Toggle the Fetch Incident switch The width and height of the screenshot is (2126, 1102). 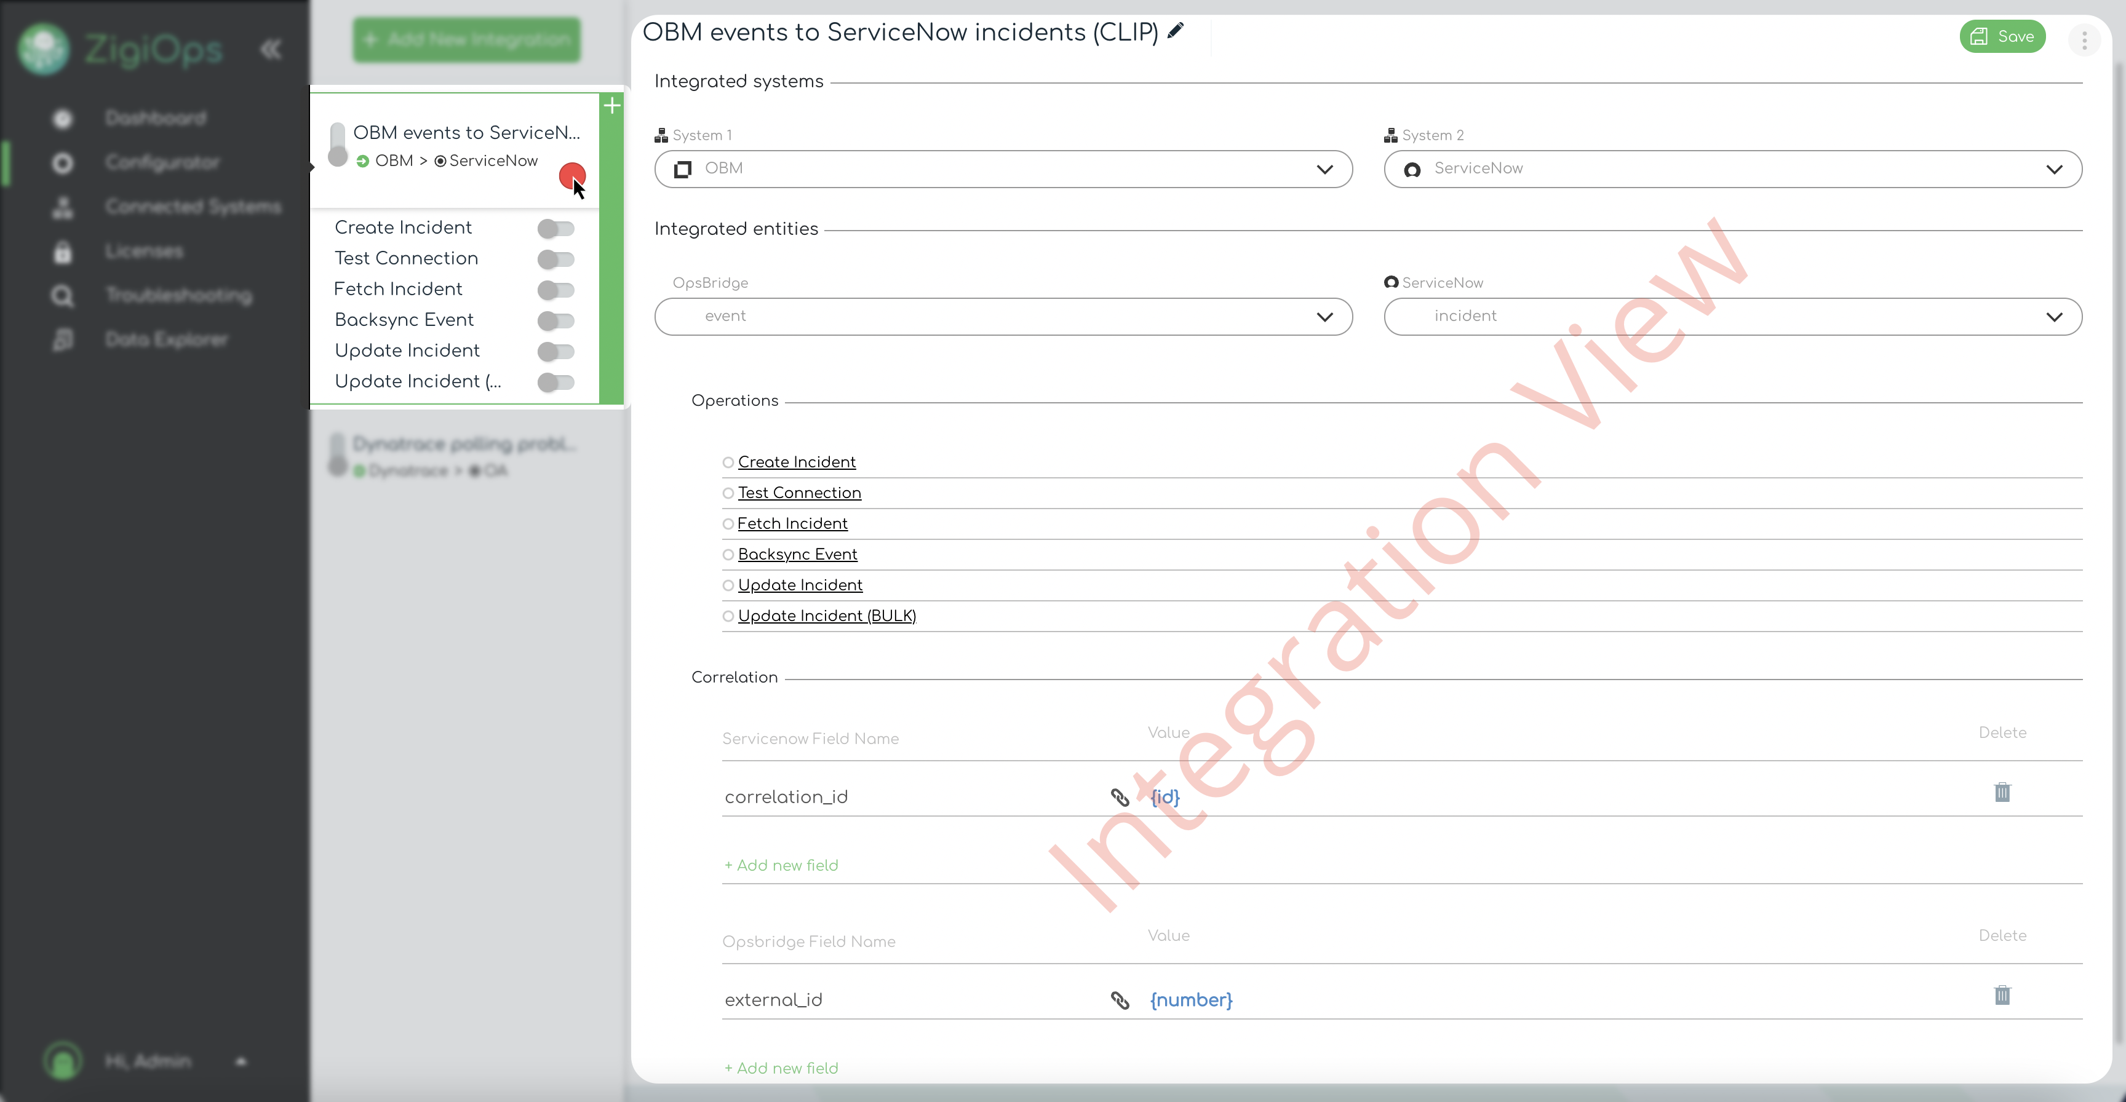[555, 290]
